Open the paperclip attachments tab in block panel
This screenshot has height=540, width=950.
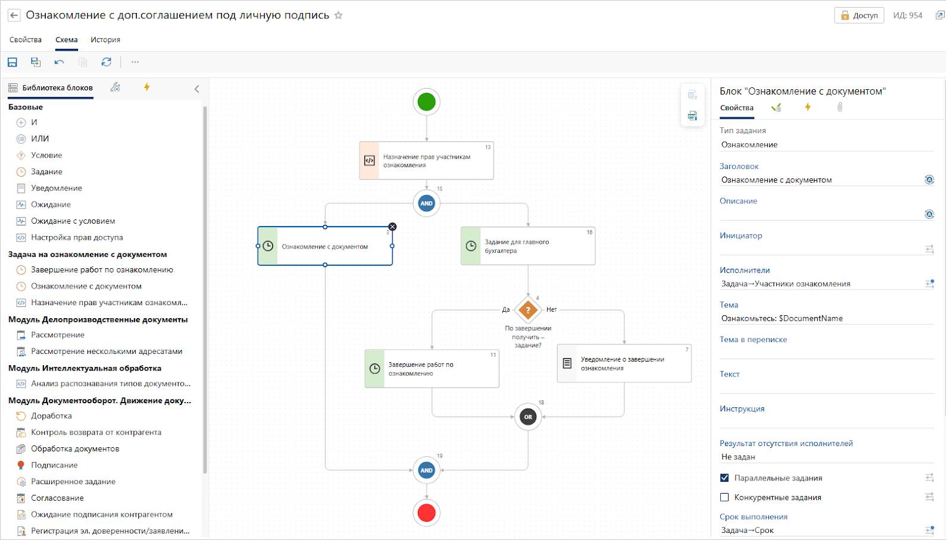click(840, 107)
